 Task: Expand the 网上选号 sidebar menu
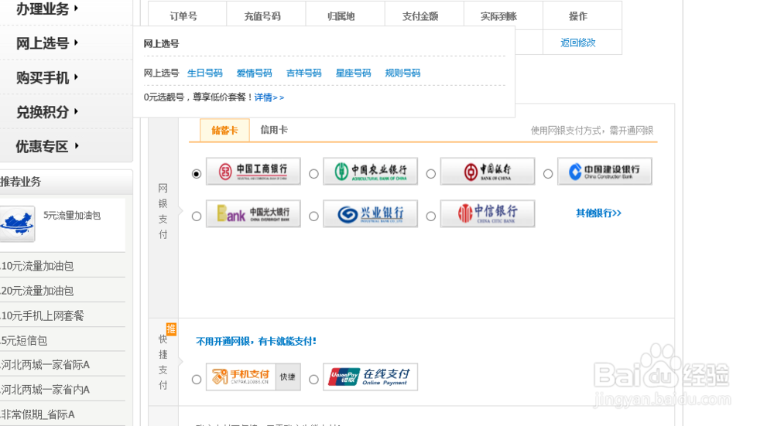pyautogui.click(x=47, y=43)
